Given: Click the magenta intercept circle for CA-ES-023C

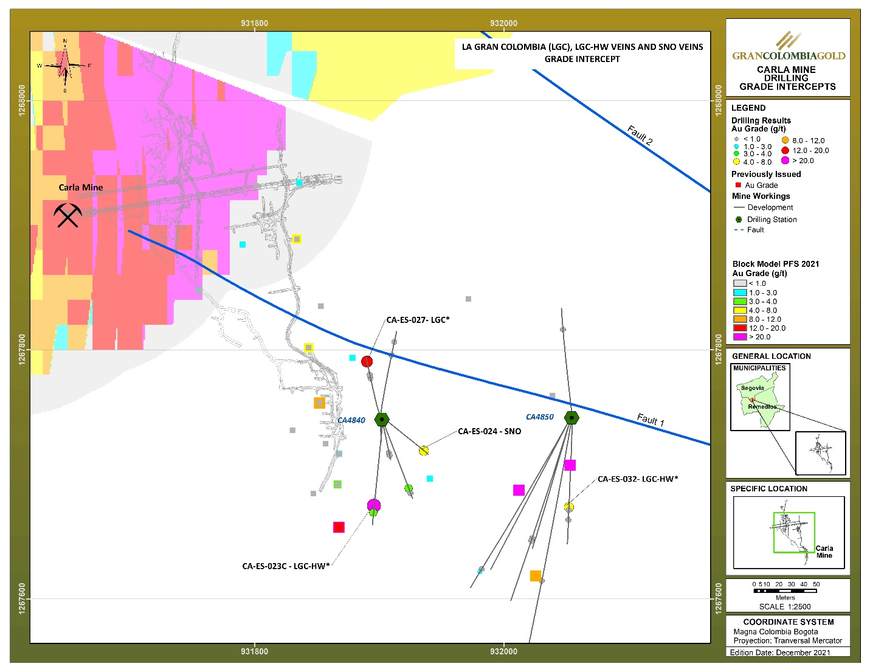Looking at the screenshot, I should tap(374, 505).
